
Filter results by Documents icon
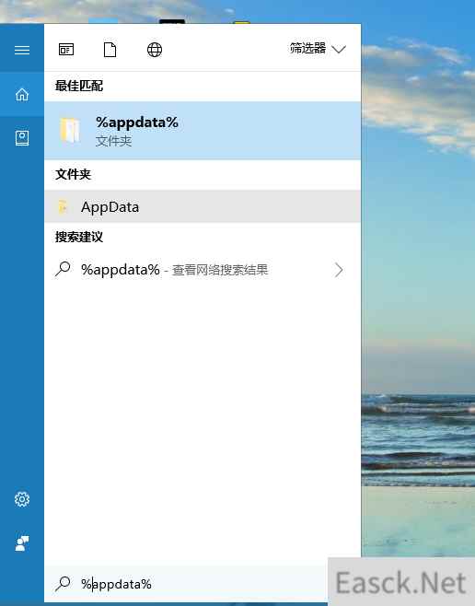110,50
